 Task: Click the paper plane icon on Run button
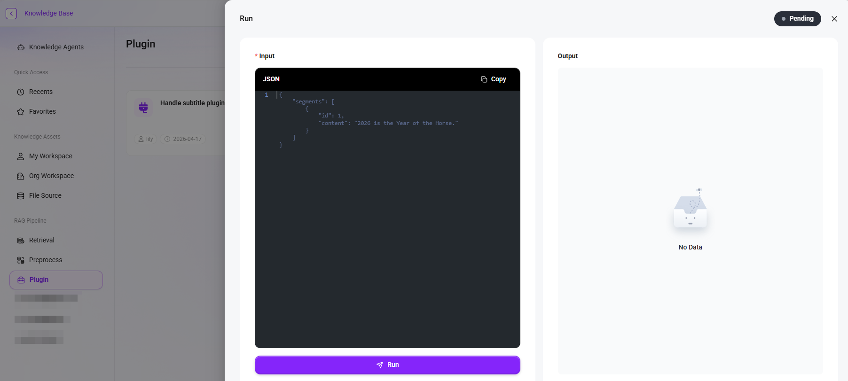point(380,365)
